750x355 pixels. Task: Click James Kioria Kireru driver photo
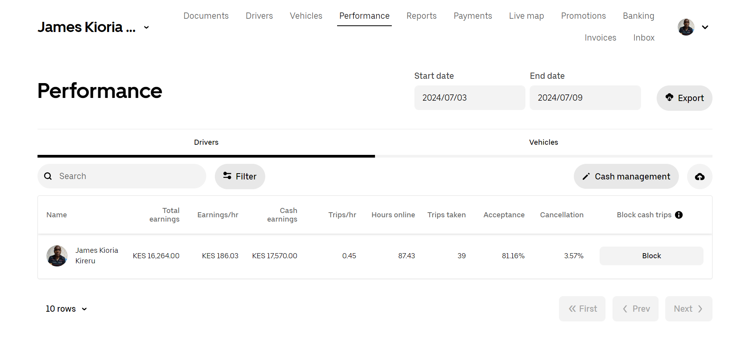pyautogui.click(x=57, y=256)
